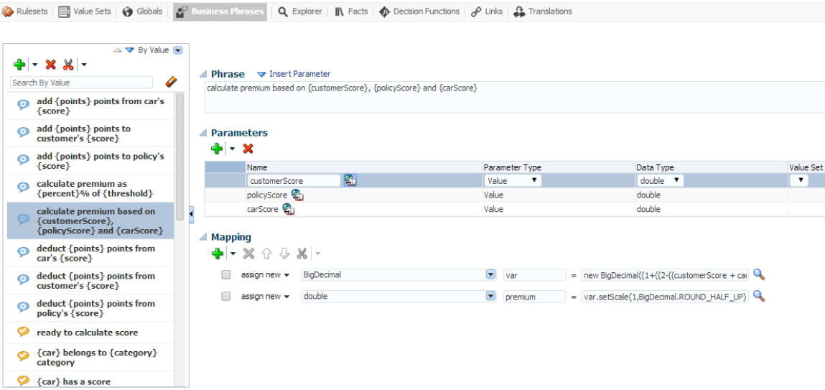Click descending sort triangle near By Value

130,50
